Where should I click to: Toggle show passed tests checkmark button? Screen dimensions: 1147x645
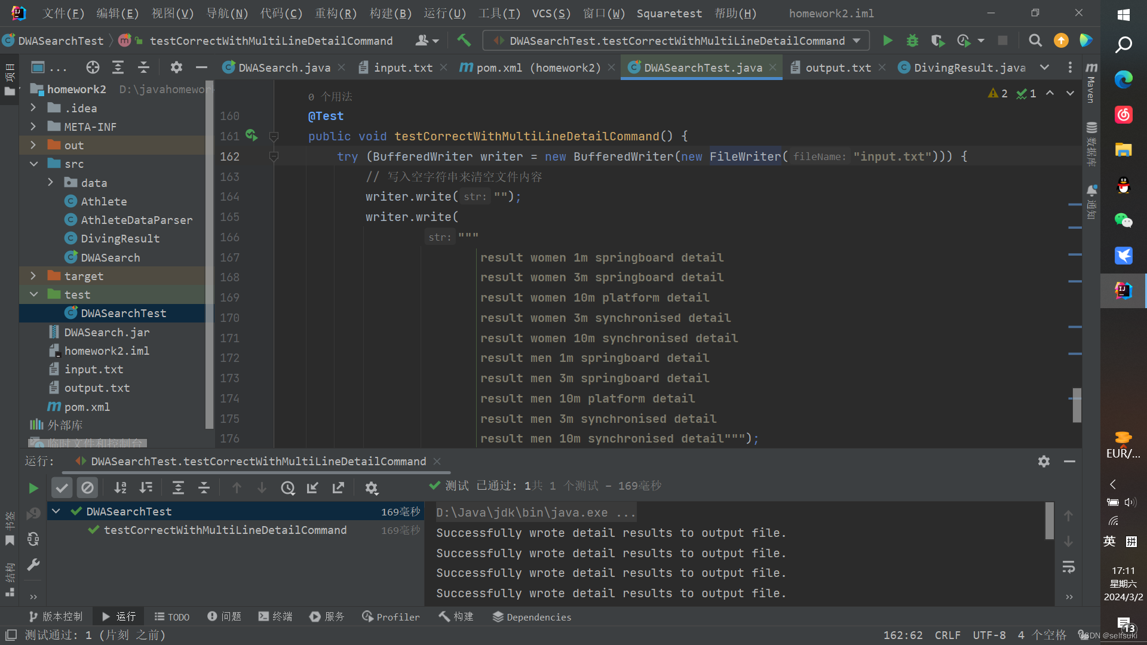pyautogui.click(x=62, y=488)
